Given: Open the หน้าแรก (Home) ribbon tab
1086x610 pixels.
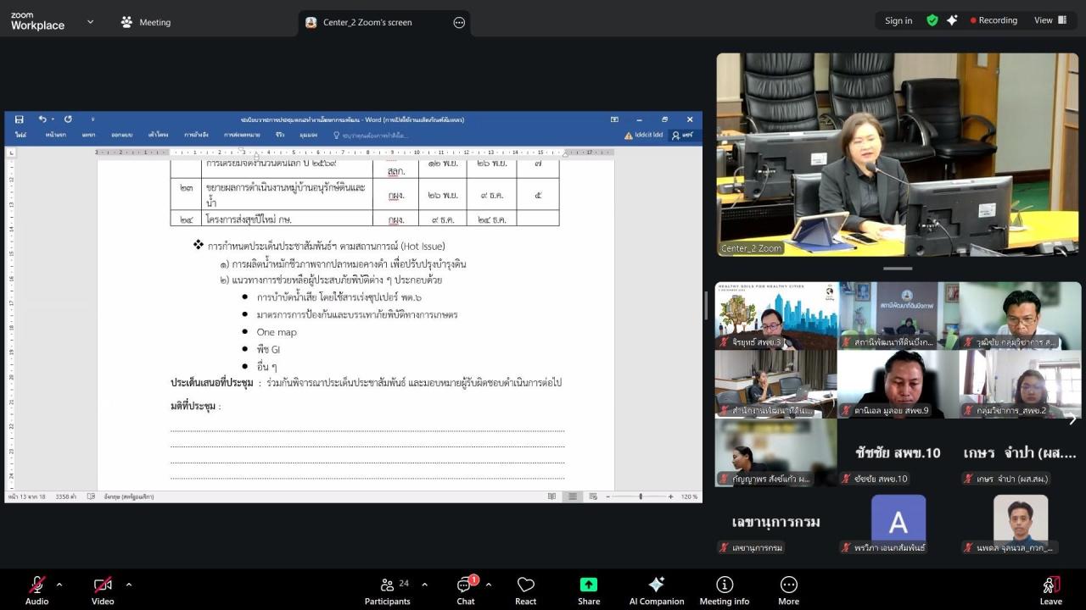Looking at the screenshot, I should pyautogui.click(x=56, y=135).
